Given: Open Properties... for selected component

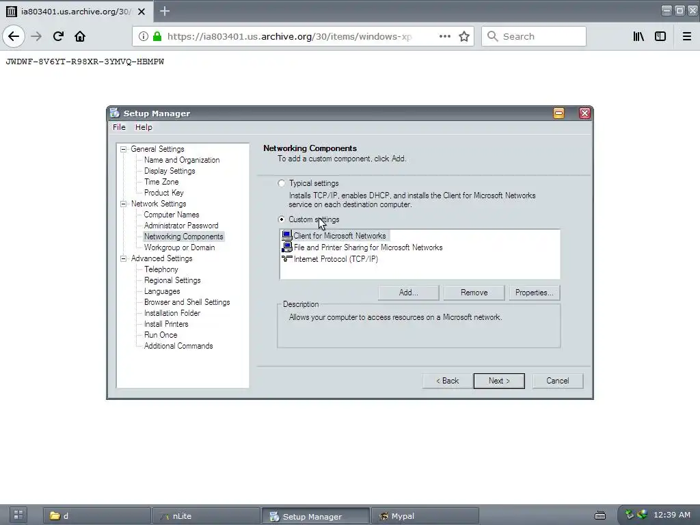Looking at the screenshot, I should click(535, 293).
